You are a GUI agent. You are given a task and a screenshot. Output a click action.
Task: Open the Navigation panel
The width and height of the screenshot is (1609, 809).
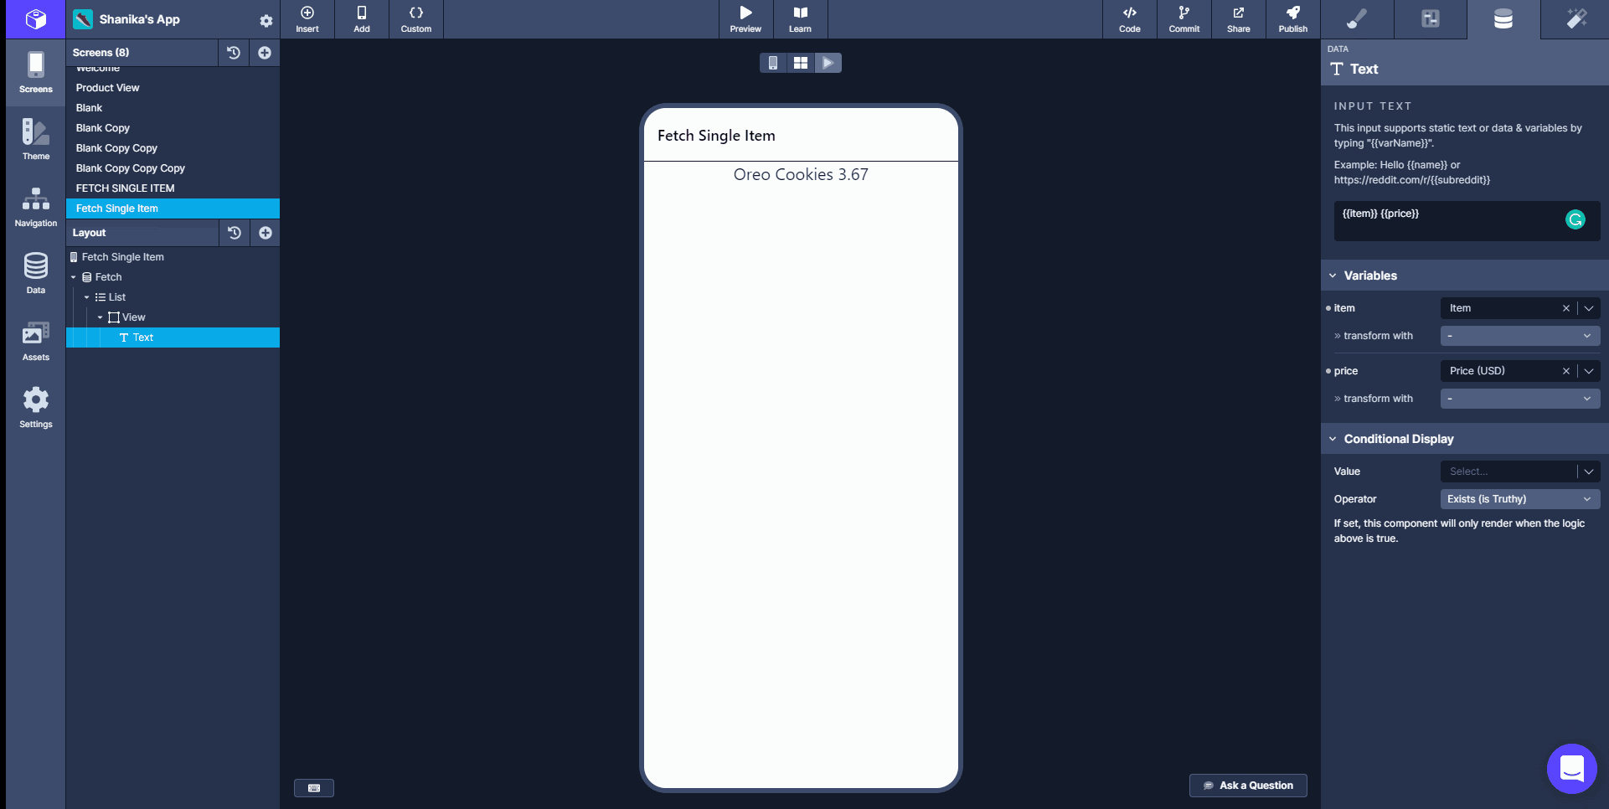(x=35, y=207)
